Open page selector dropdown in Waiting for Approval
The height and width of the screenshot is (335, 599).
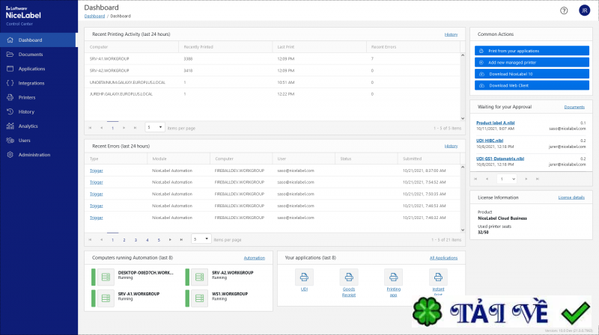coord(508,179)
